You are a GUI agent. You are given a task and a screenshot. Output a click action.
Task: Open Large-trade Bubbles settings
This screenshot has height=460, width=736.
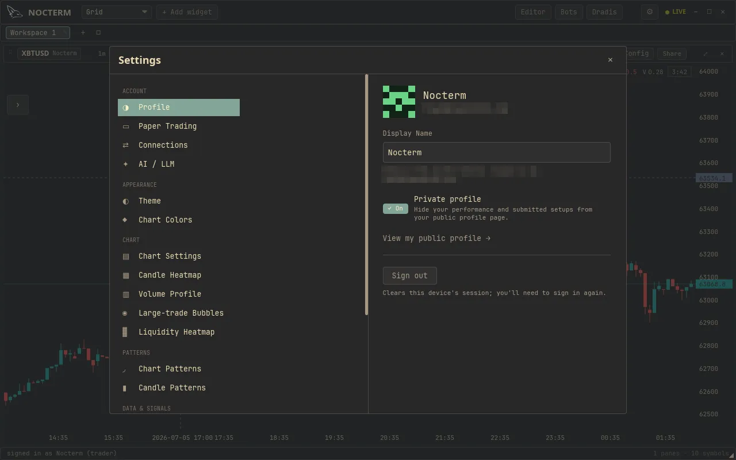pyautogui.click(x=179, y=313)
